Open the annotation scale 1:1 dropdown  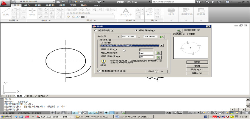click(x=194, y=113)
